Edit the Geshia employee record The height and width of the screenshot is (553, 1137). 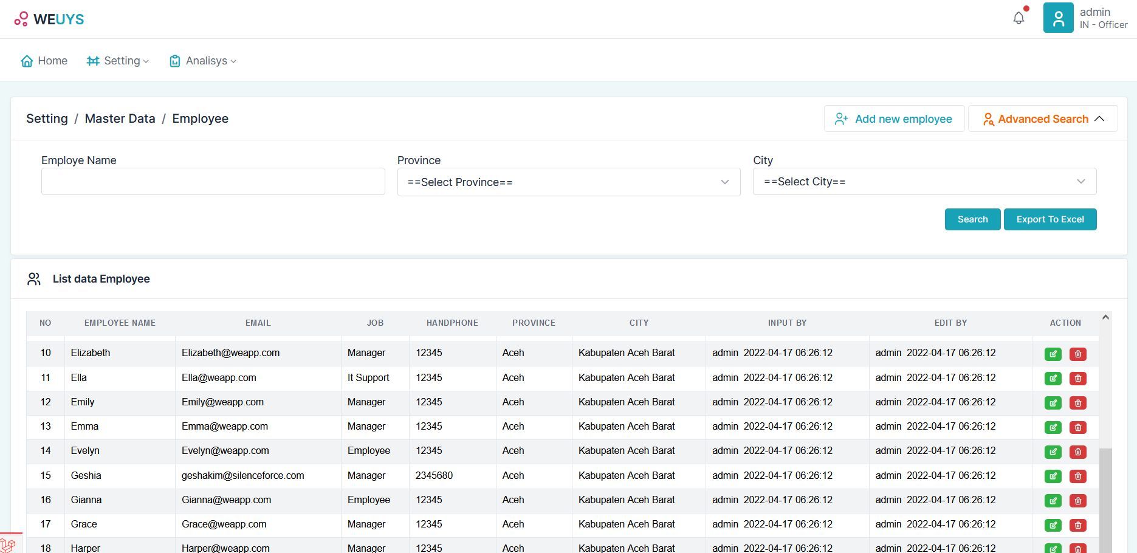click(1053, 476)
